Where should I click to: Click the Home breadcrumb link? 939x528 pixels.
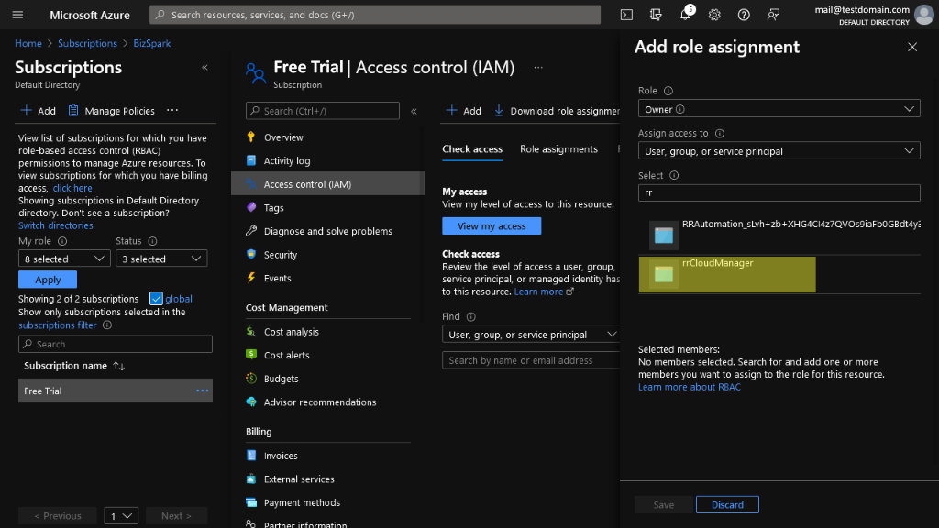click(28, 43)
